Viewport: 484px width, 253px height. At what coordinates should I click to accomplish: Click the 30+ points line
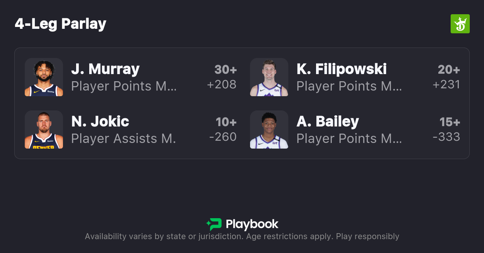(225, 70)
